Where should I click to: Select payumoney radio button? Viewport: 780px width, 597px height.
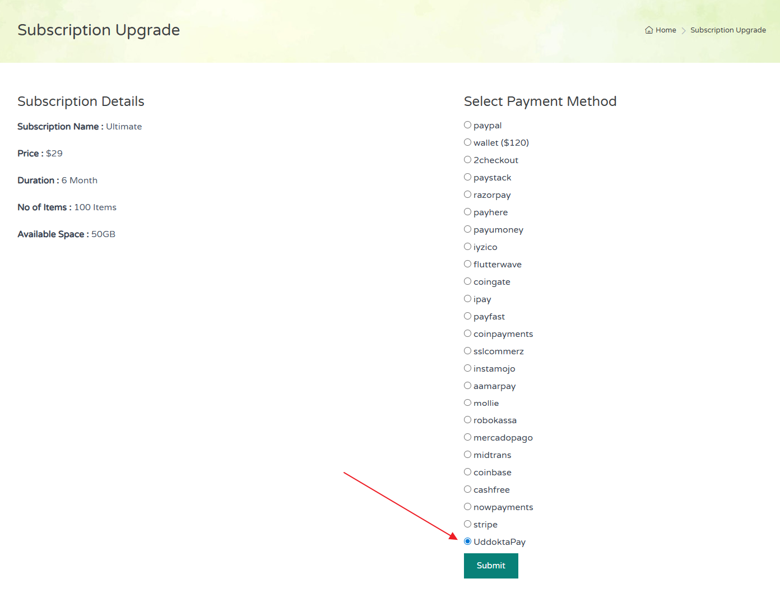[467, 229]
